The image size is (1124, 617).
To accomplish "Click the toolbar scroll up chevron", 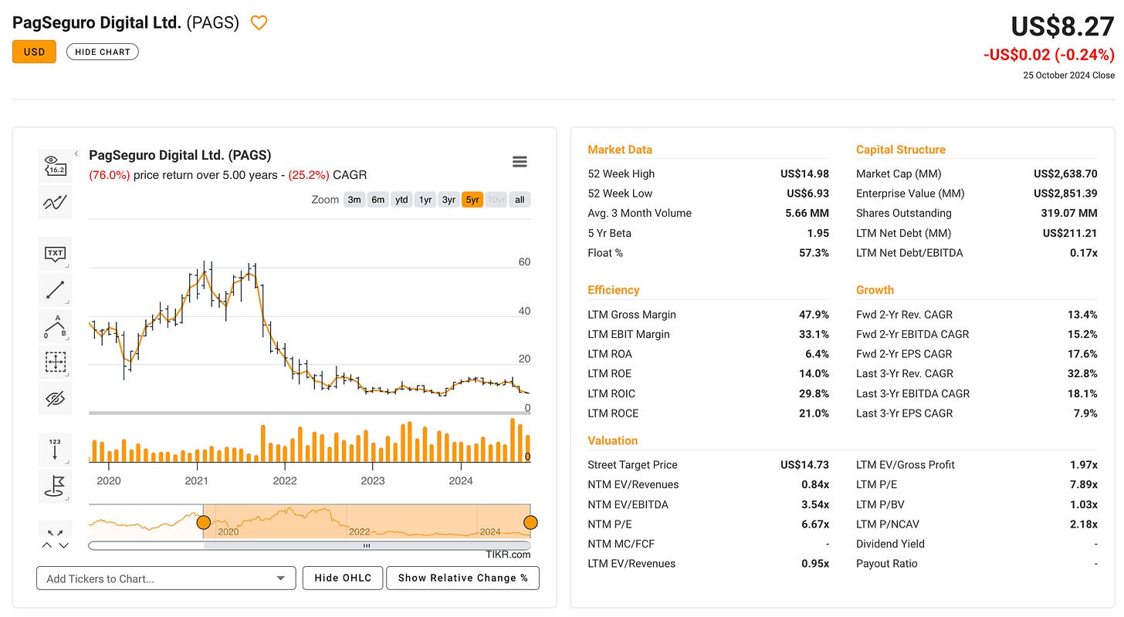I will pos(46,545).
